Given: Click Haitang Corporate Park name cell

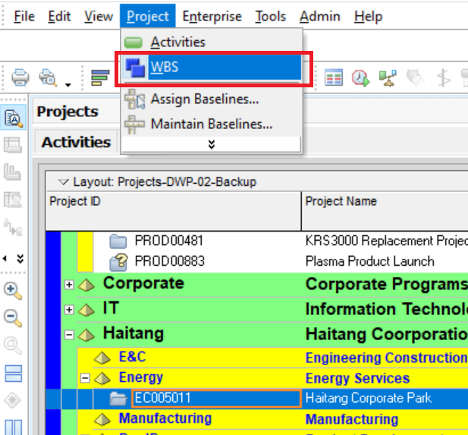Looking at the screenshot, I should pyautogui.click(x=385, y=399).
